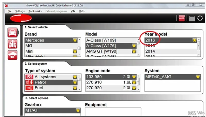Open the car vehicle selection sidebar icon
The image size is (206, 117).
pos(12,33)
